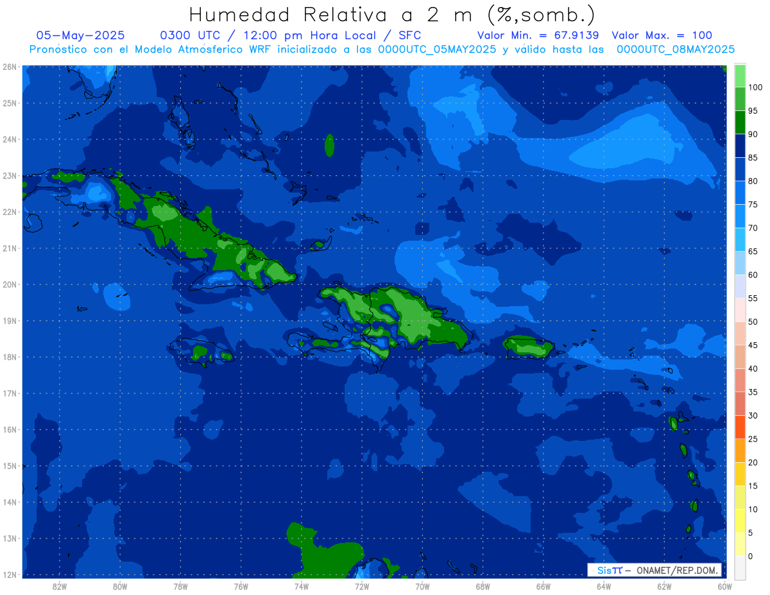Click the colorbar label '5'
This screenshot has width=770, height=595.
pyautogui.click(x=751, y=533)
